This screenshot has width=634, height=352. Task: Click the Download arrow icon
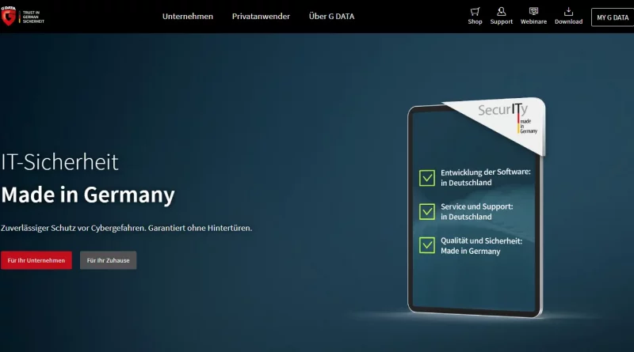pos(568,12)
